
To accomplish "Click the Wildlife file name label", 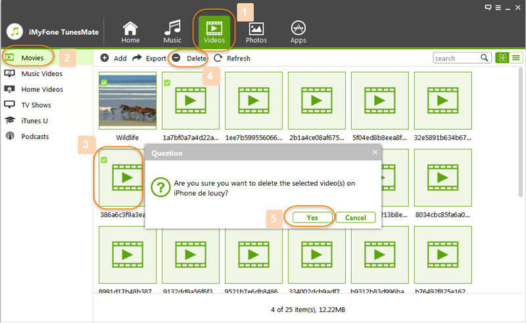I will point(127,137).
